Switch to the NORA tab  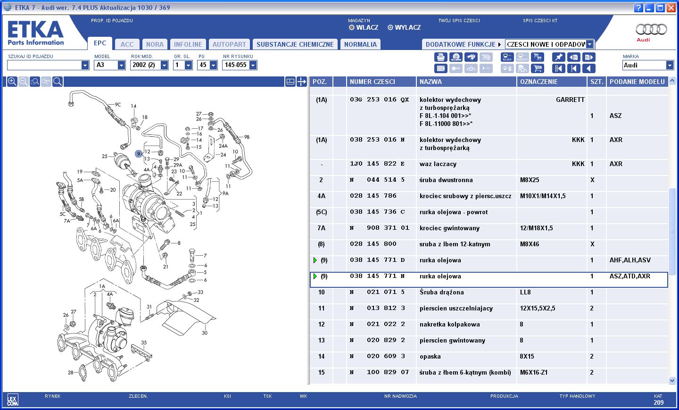pyautogui.click(x=155, y=44)
